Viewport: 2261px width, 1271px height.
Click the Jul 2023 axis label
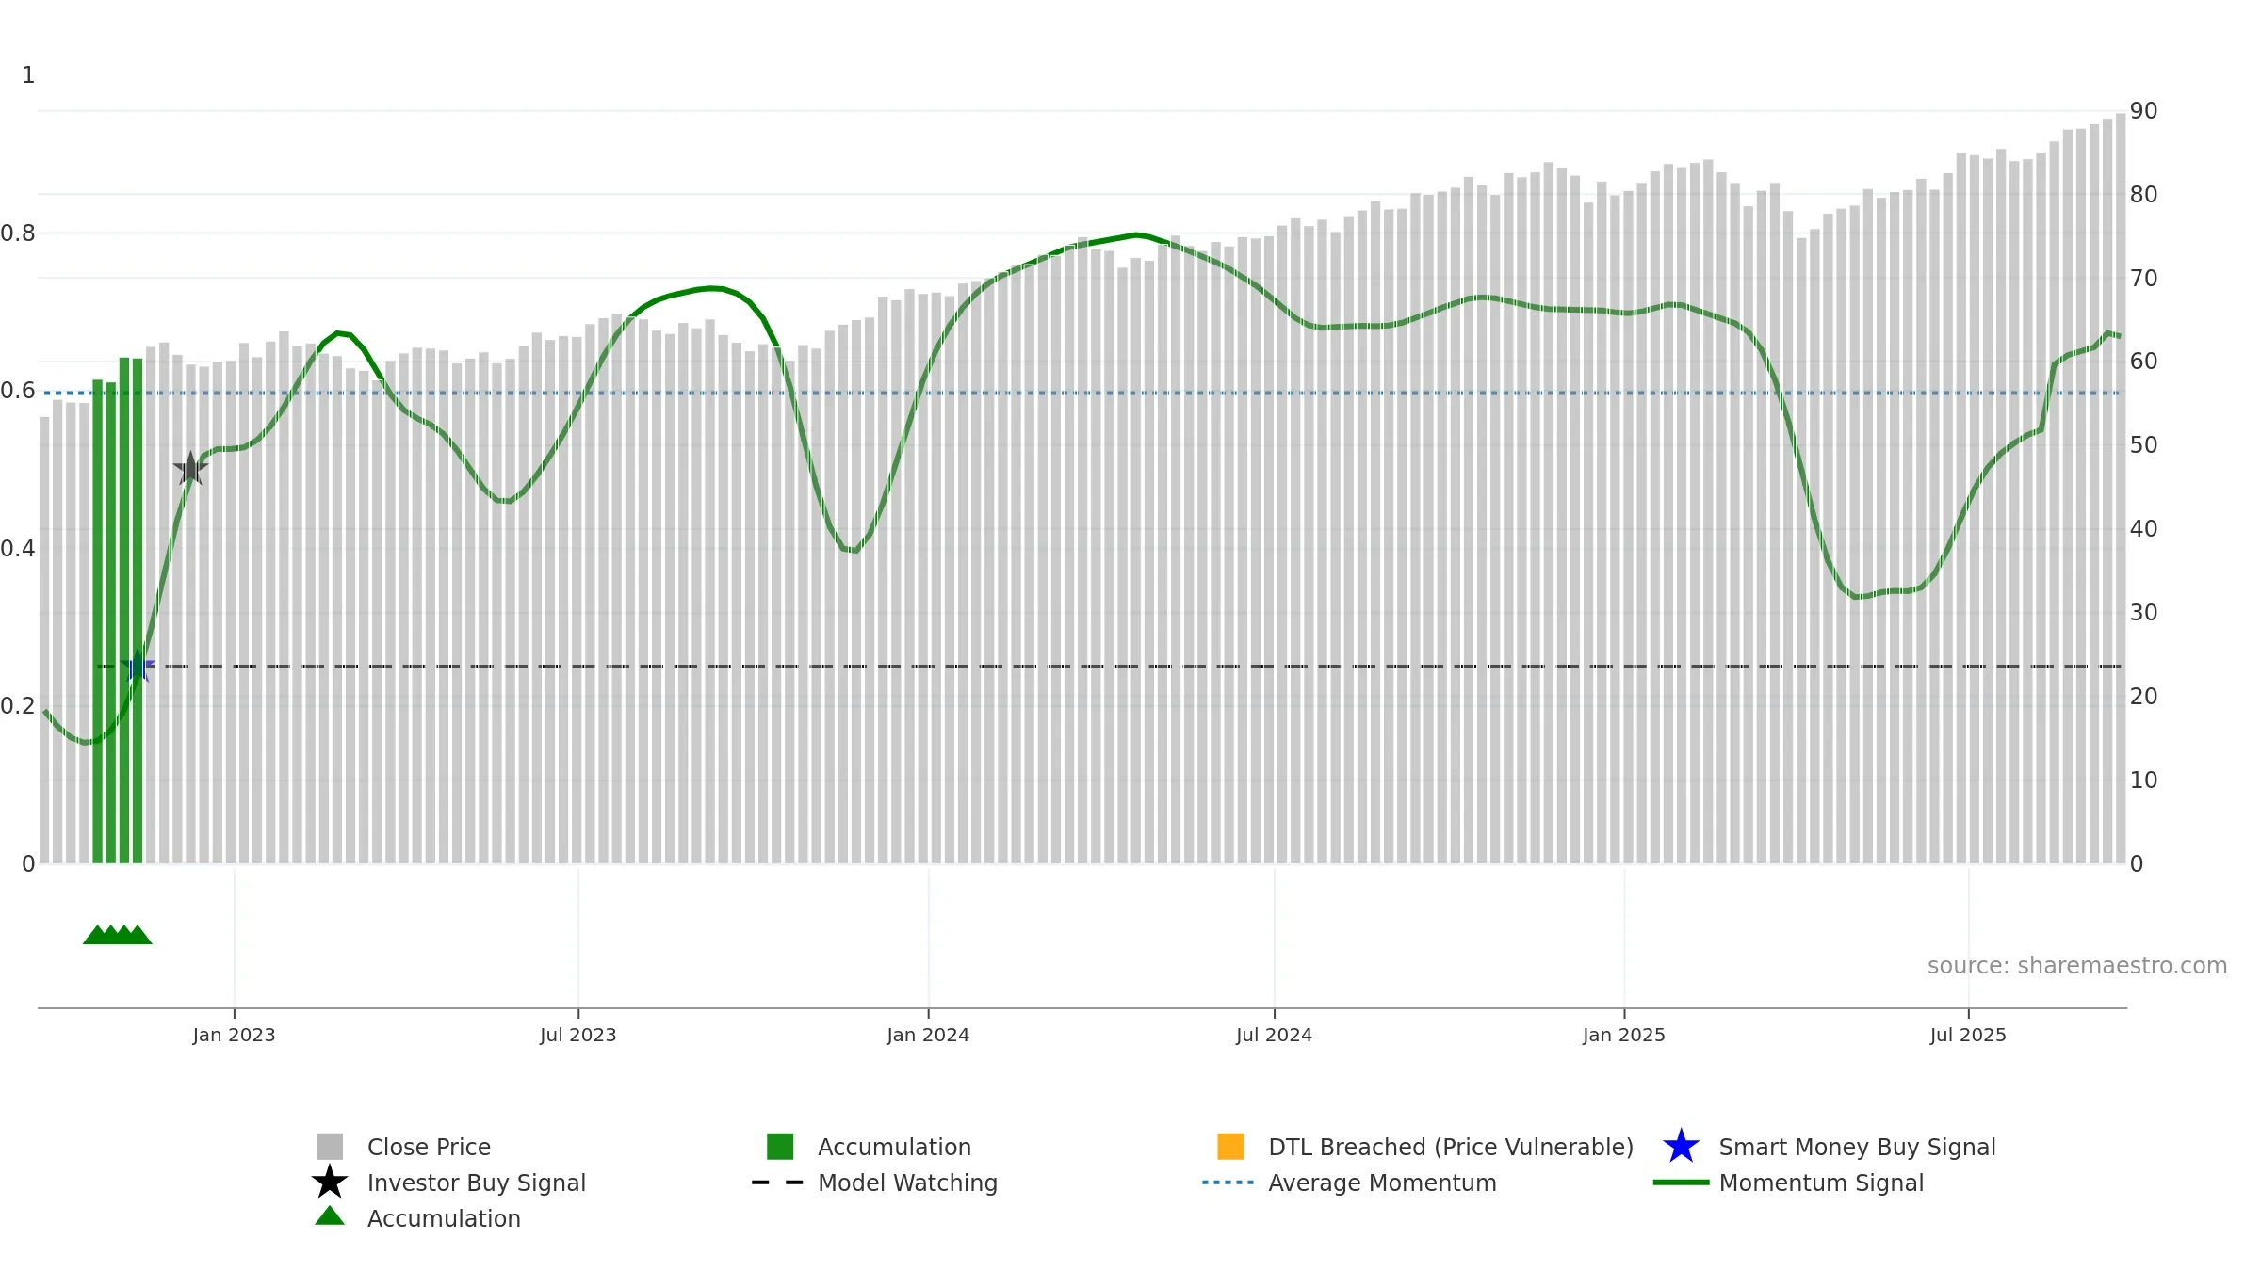pos(578,1036)
